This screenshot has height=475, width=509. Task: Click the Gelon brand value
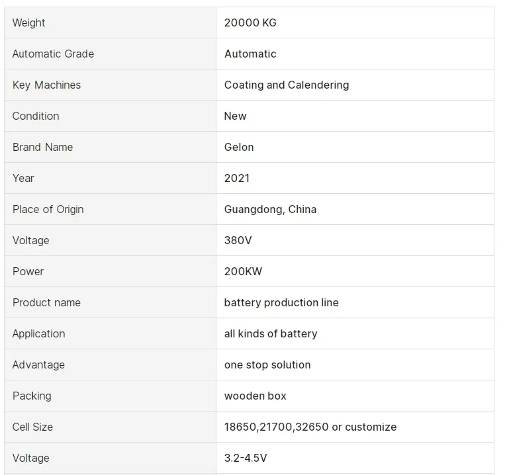[x=239, y=147]
